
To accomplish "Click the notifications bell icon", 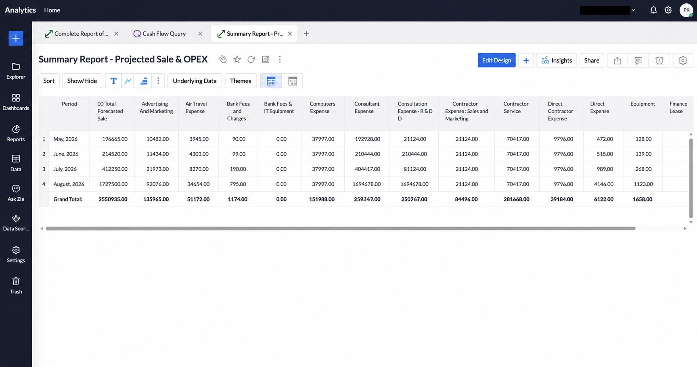I will (x=653, y=10).
